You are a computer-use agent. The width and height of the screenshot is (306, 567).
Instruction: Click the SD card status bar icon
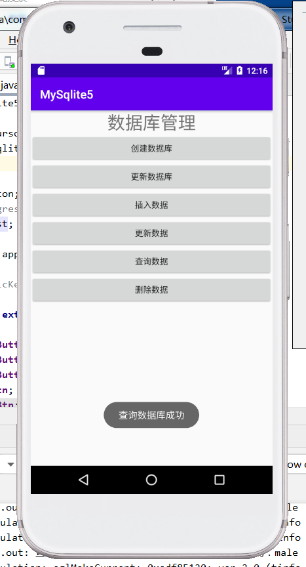tap(41, 70)
